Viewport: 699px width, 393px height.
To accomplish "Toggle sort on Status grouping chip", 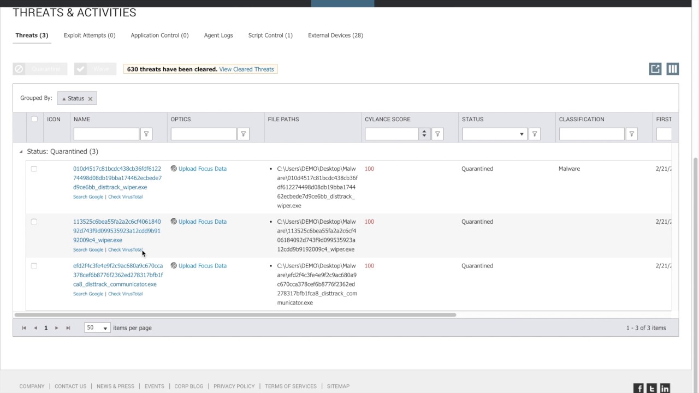I will pos(73,99).
